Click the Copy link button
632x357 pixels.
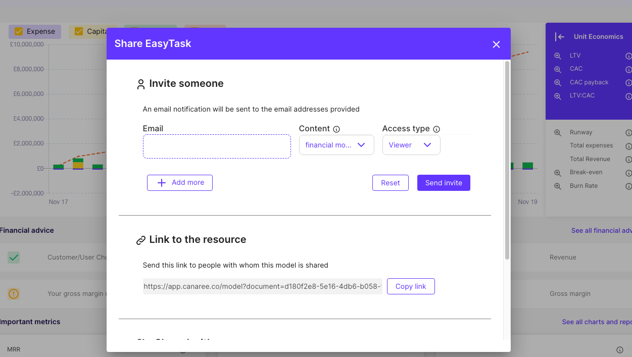pyautogui.click(x=411, y=286)
